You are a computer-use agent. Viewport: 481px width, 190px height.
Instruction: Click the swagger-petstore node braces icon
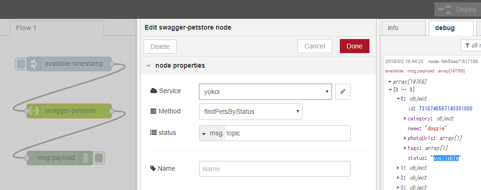33,111
